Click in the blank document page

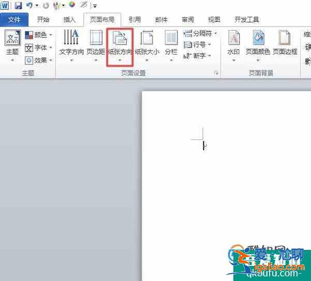(226, 186)
